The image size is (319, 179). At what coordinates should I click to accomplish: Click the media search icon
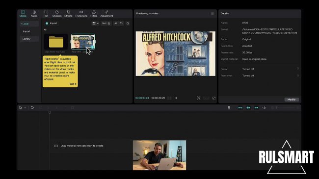[x=128, y=24]
